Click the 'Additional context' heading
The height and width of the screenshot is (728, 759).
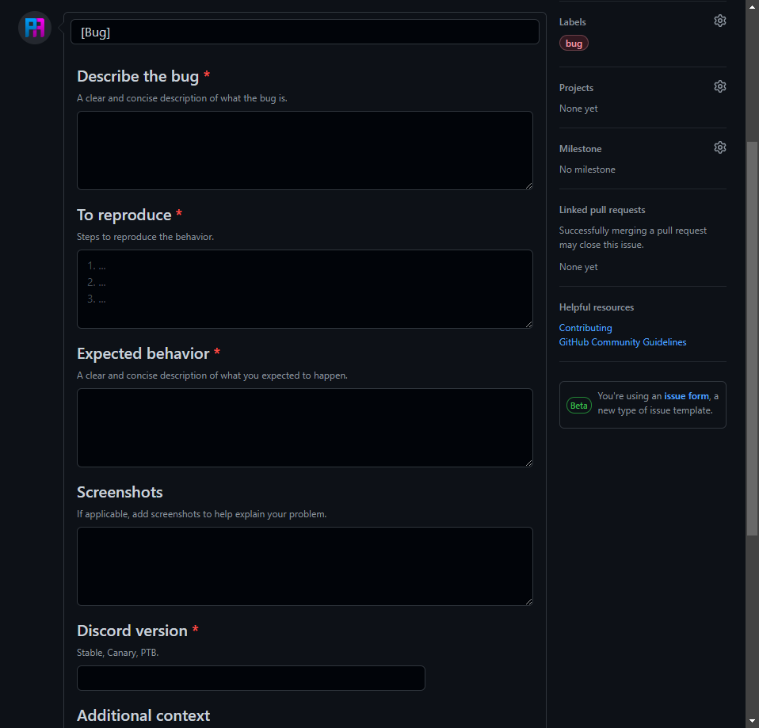click(143, 715)
